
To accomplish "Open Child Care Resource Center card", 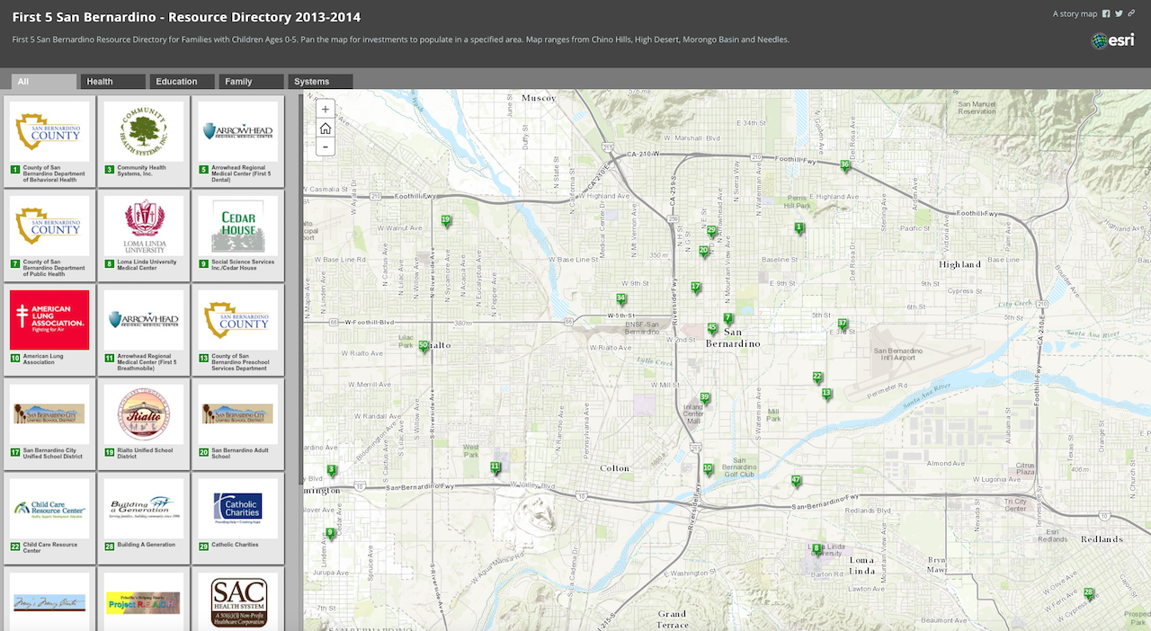I will 49,519.
